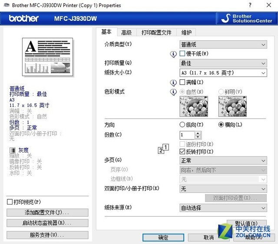Screen dimensions: 278x244
Task: Click the page-order 2/1 collate icon
Action: (x=163, y=149)
